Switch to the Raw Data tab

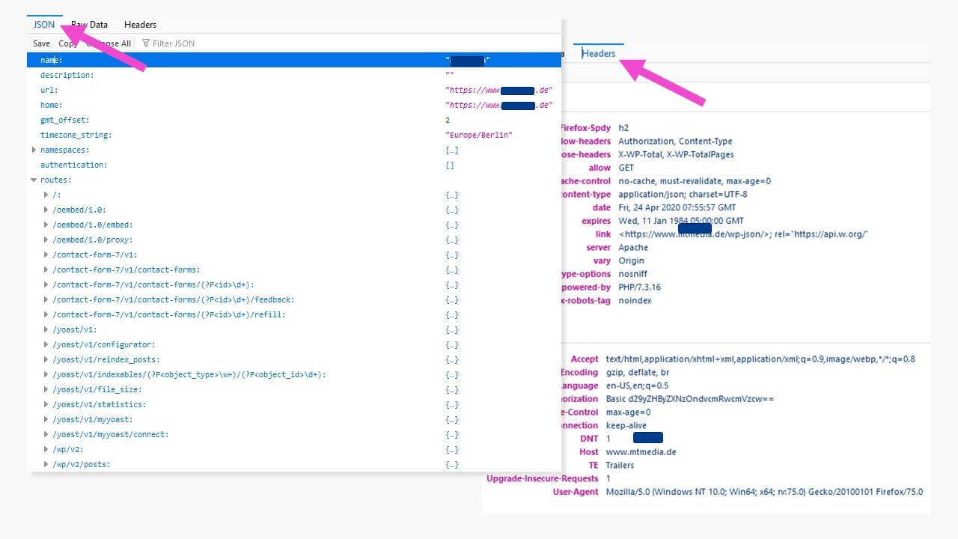88,24
